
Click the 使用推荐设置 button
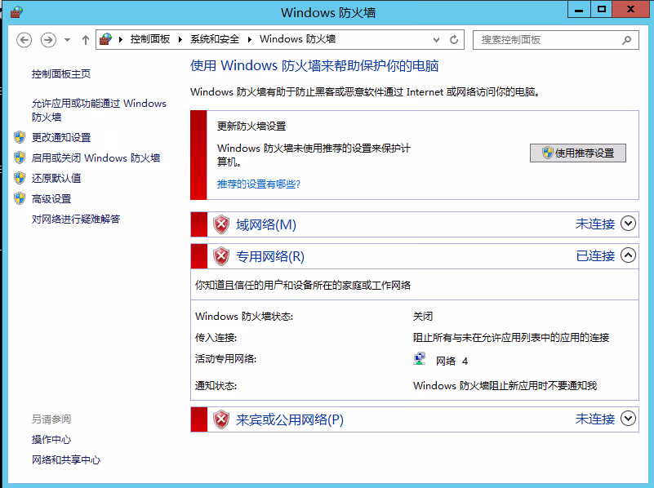coord(577,153)
